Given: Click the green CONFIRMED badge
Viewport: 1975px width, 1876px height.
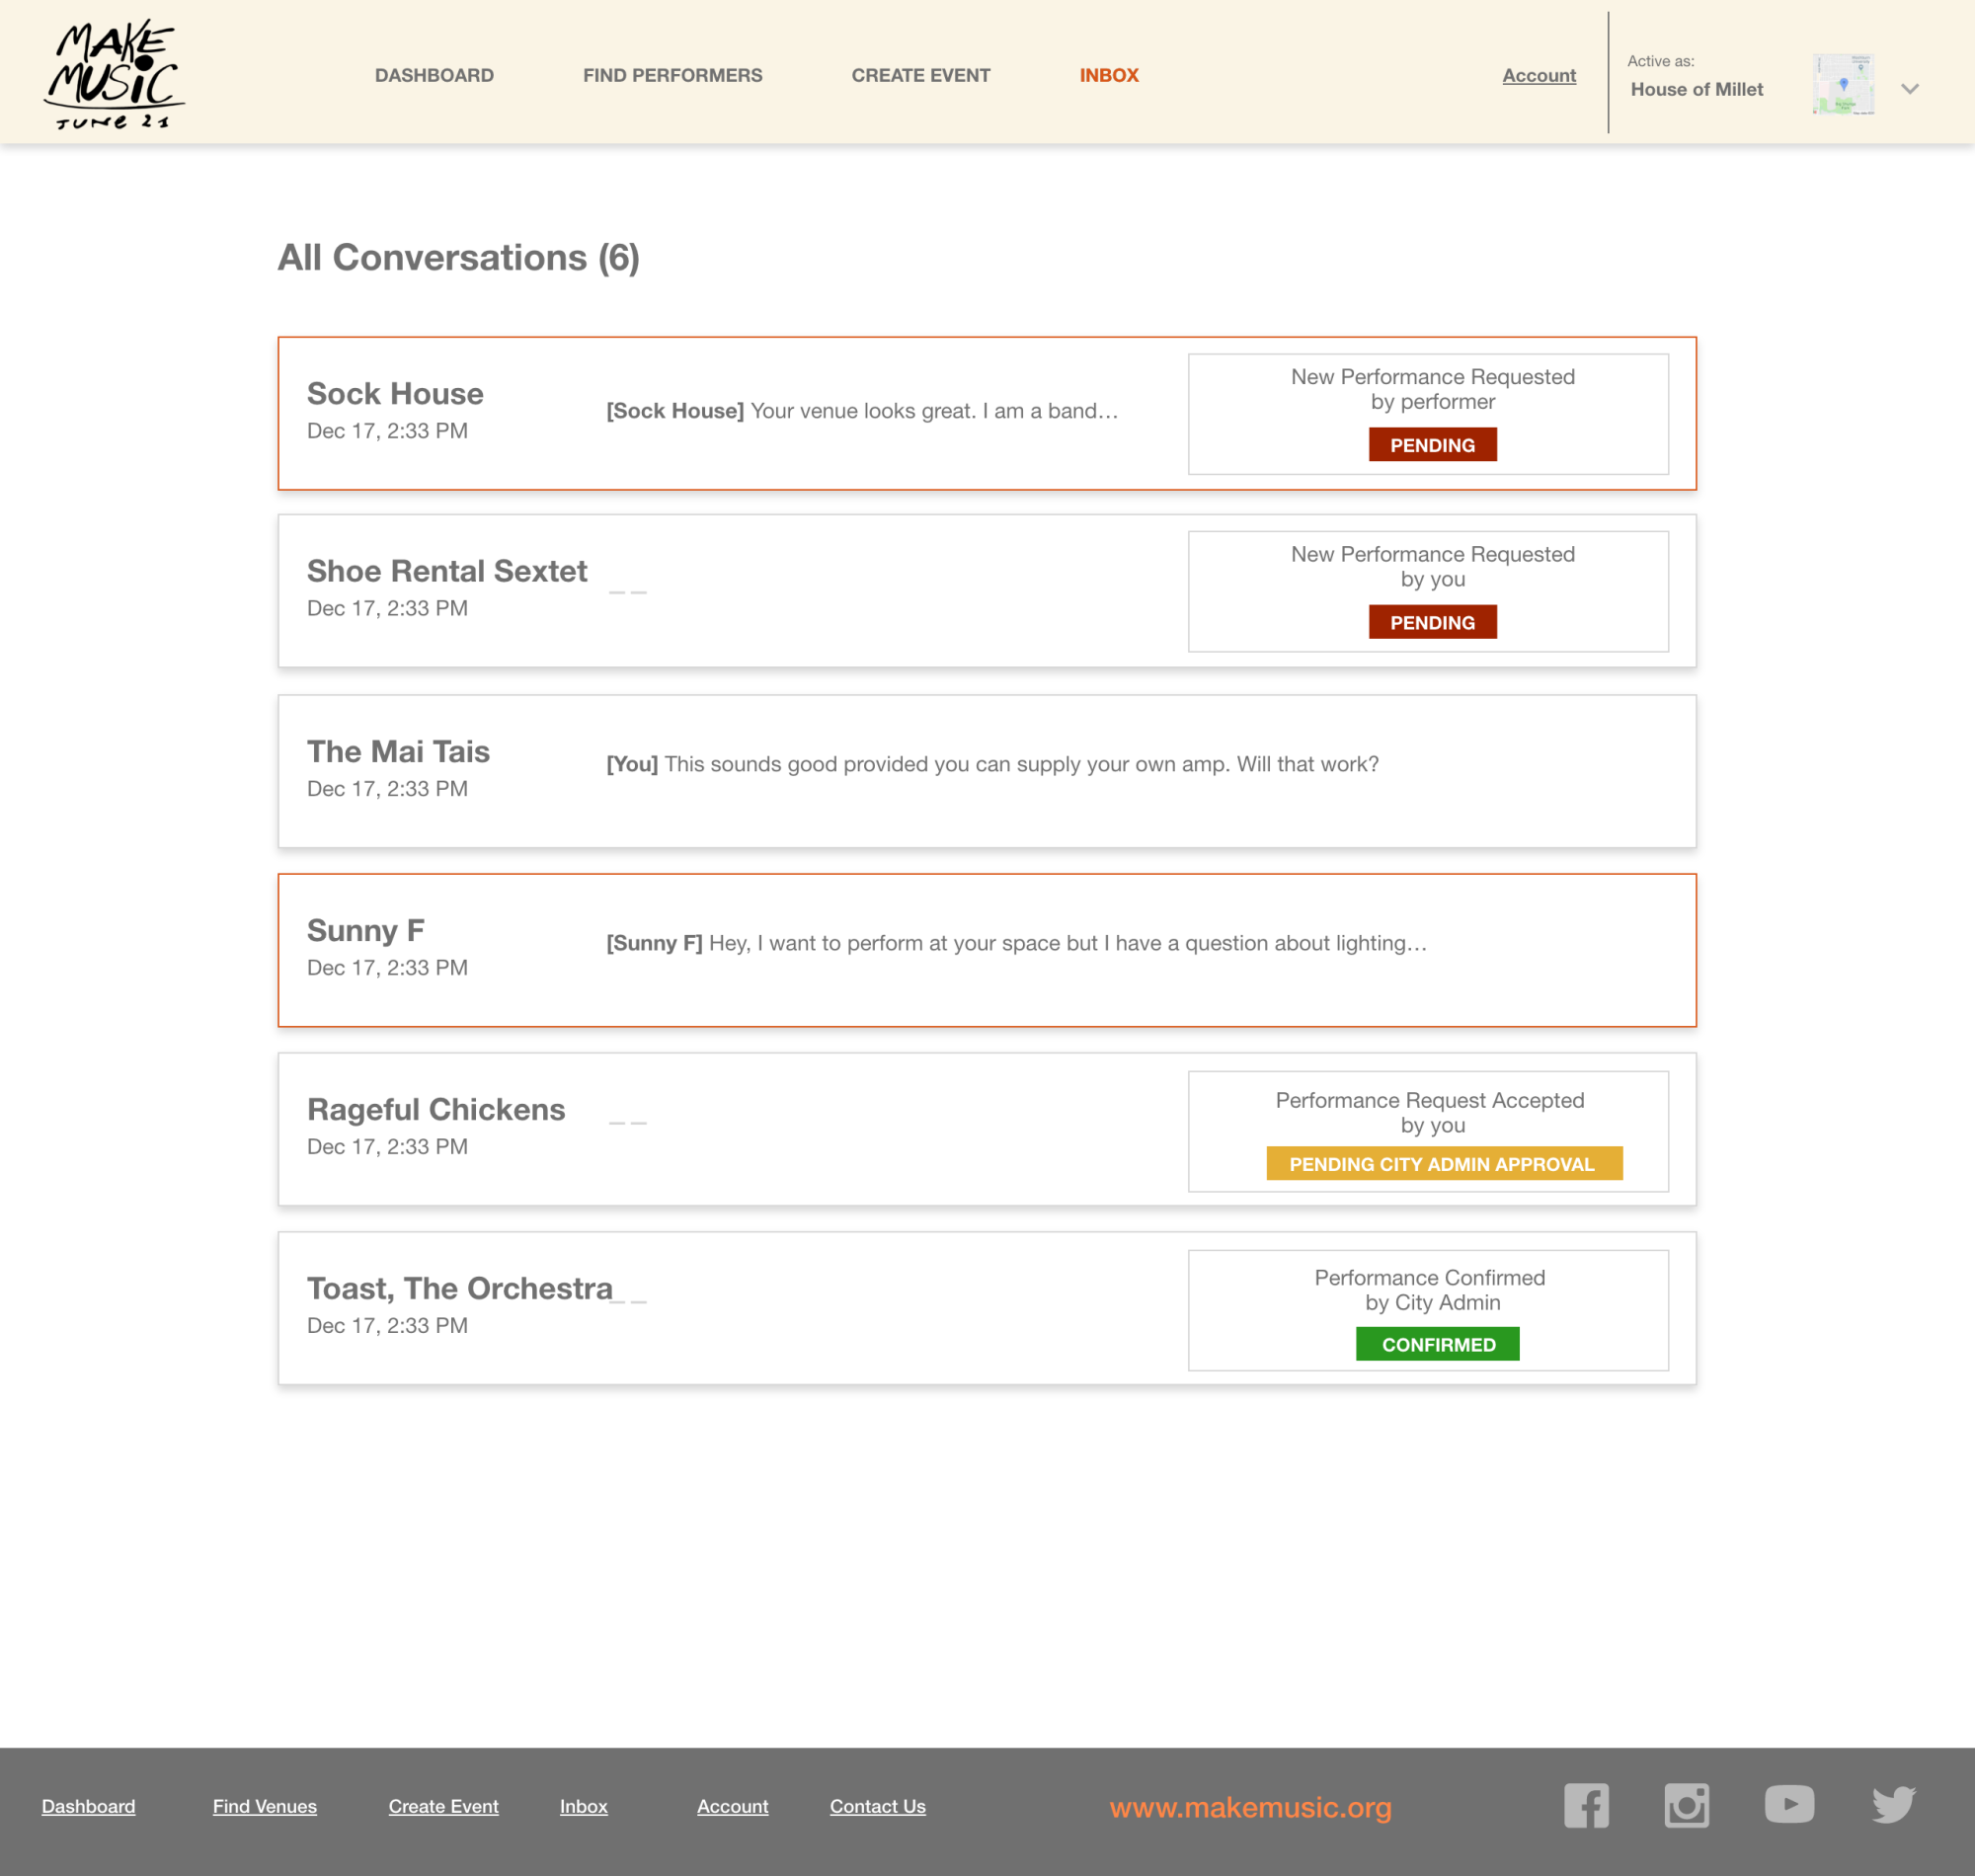Looking at the screenshot, I should coord(1437,1344).
